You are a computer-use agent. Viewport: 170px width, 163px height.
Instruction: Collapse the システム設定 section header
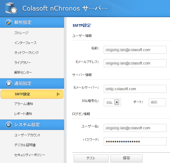32,125
